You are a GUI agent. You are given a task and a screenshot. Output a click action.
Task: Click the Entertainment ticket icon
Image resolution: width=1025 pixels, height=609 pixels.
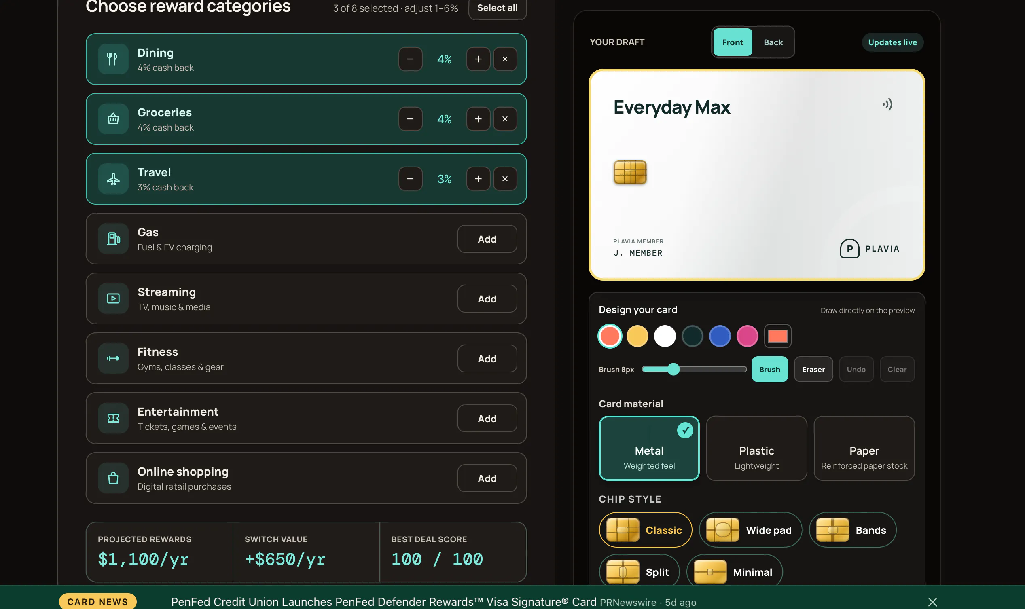113,419
